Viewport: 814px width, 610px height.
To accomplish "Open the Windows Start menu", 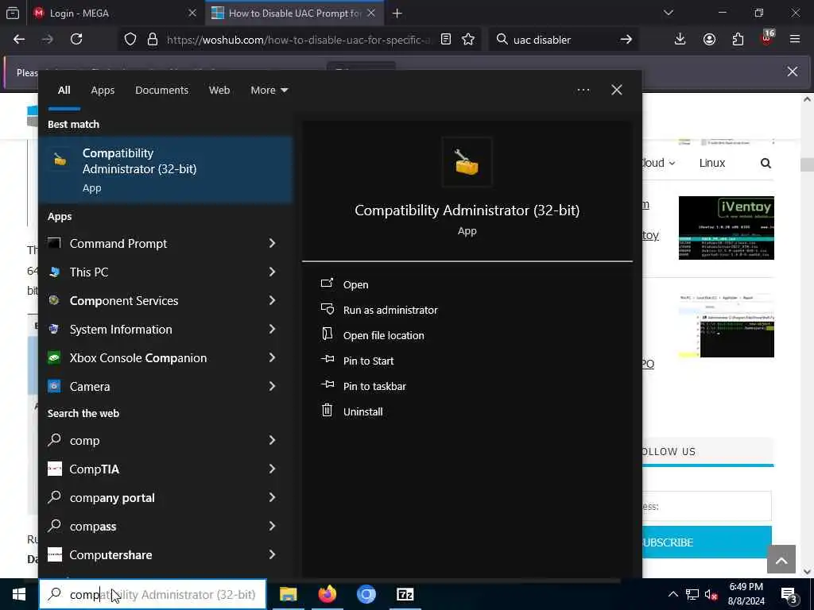I will click(19, 594).
